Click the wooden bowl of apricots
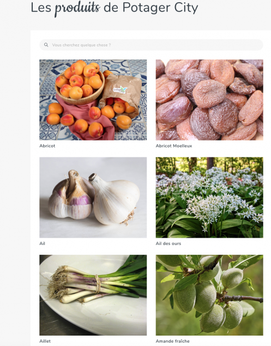The width and height of the screenshot is (271, 346). click(x=80, y=88)
